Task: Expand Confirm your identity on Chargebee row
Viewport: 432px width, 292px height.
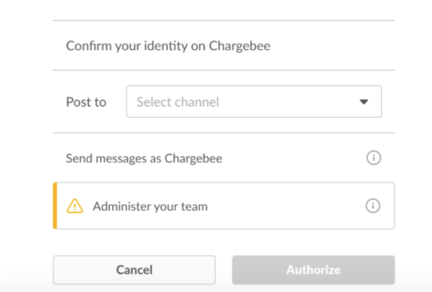Action: click(x=224, y=46)
